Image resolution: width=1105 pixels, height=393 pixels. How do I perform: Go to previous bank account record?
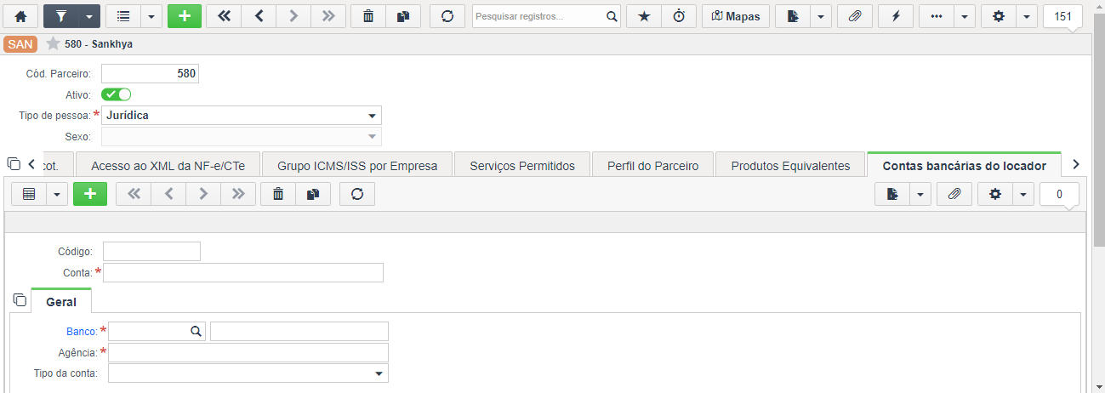168,194
